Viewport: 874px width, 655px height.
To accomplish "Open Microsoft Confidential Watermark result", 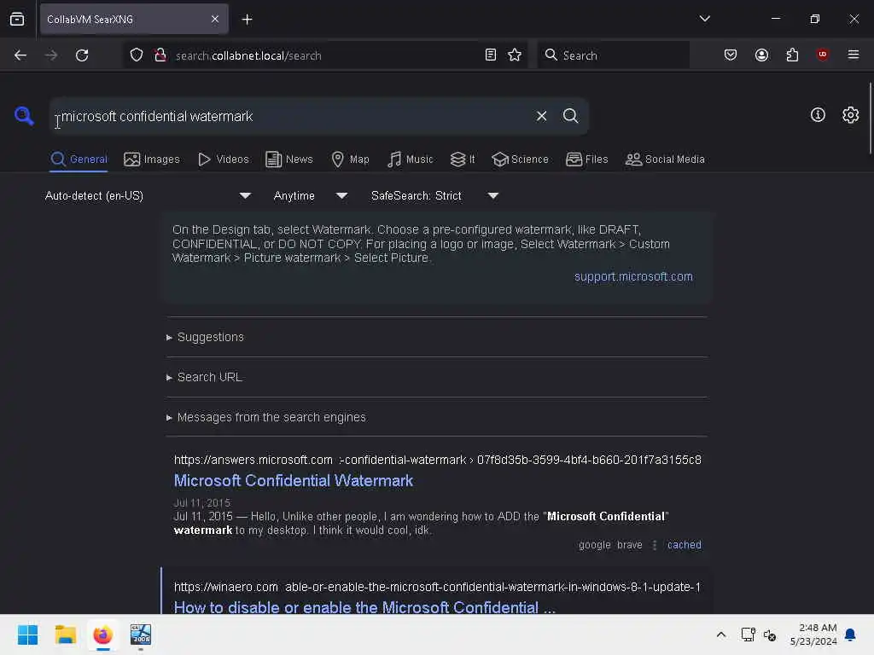I will [294, 481].
